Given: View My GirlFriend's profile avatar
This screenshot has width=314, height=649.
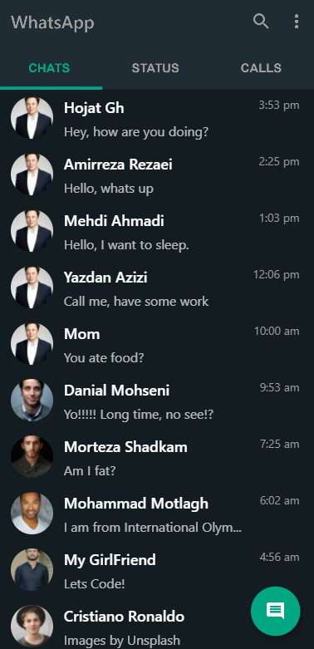Looking at the screenshot, I should click(32, 569).
